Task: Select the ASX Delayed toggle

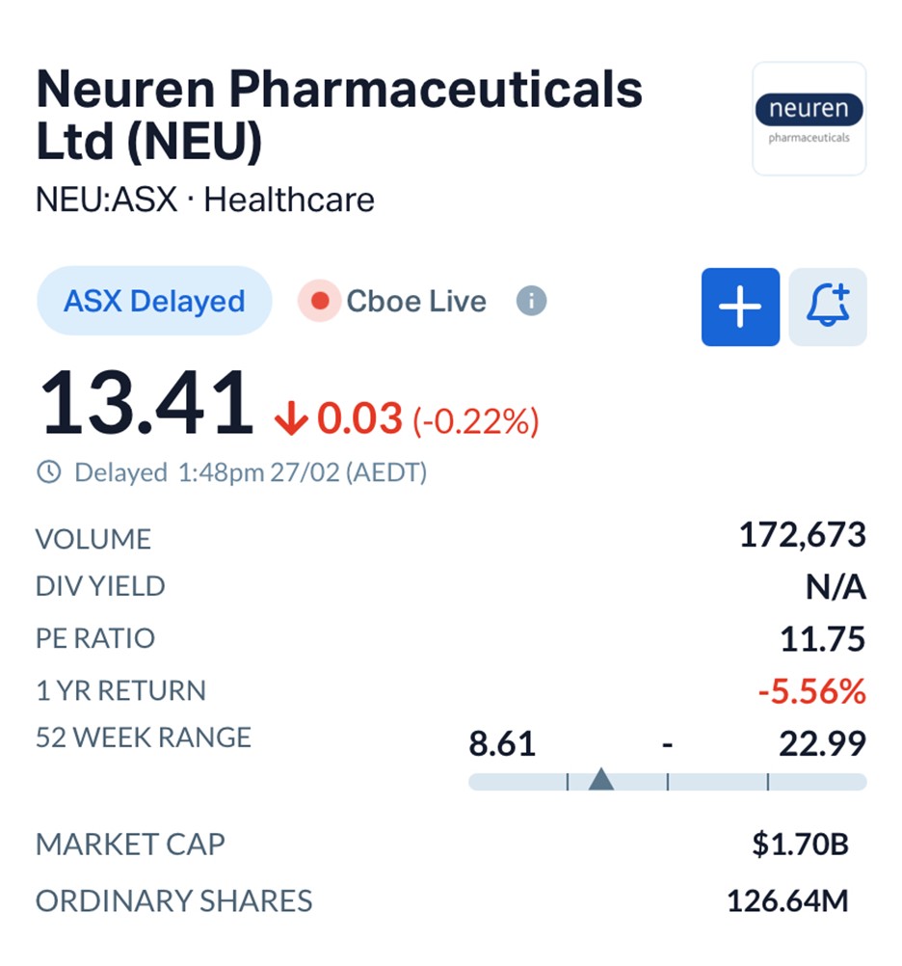Action: coord(154,301)
